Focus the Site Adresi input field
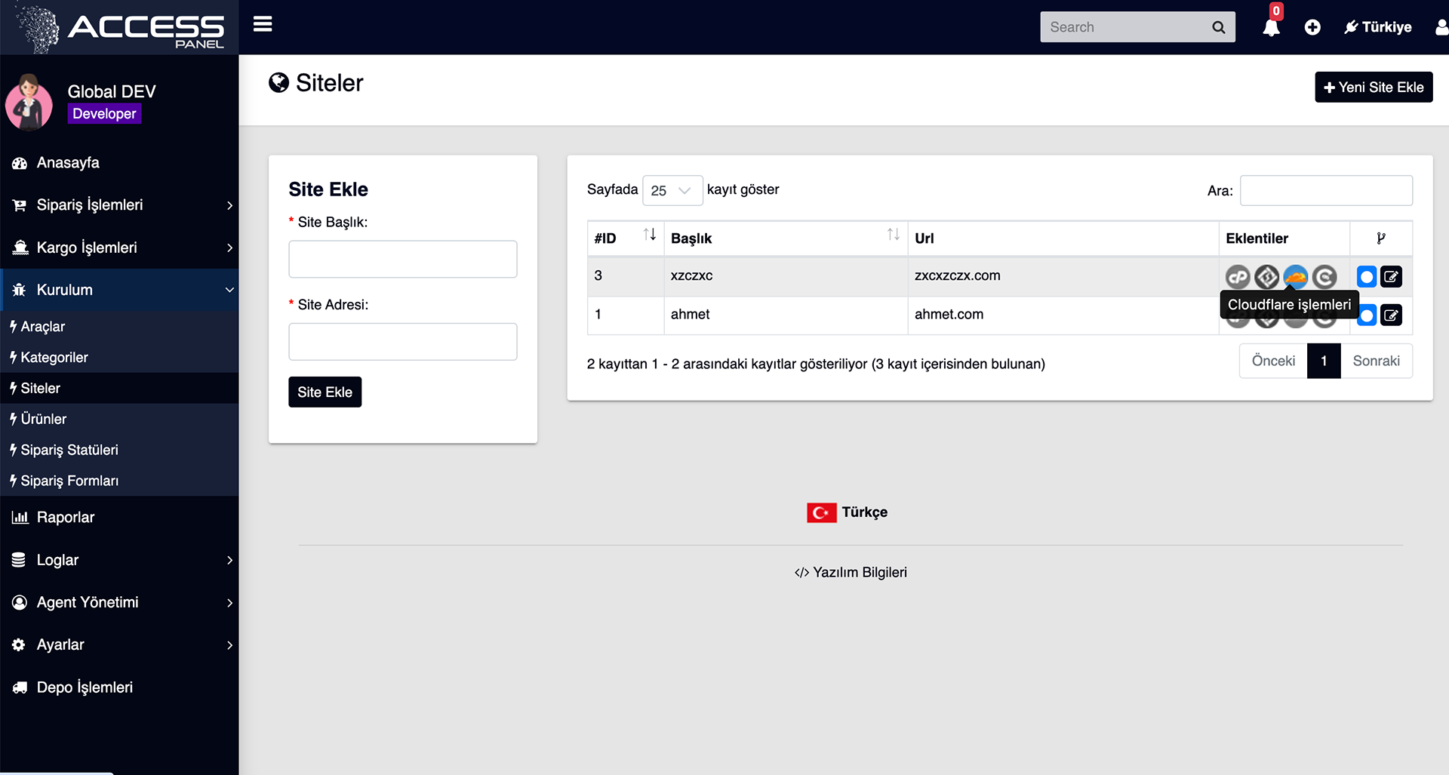 403,342
